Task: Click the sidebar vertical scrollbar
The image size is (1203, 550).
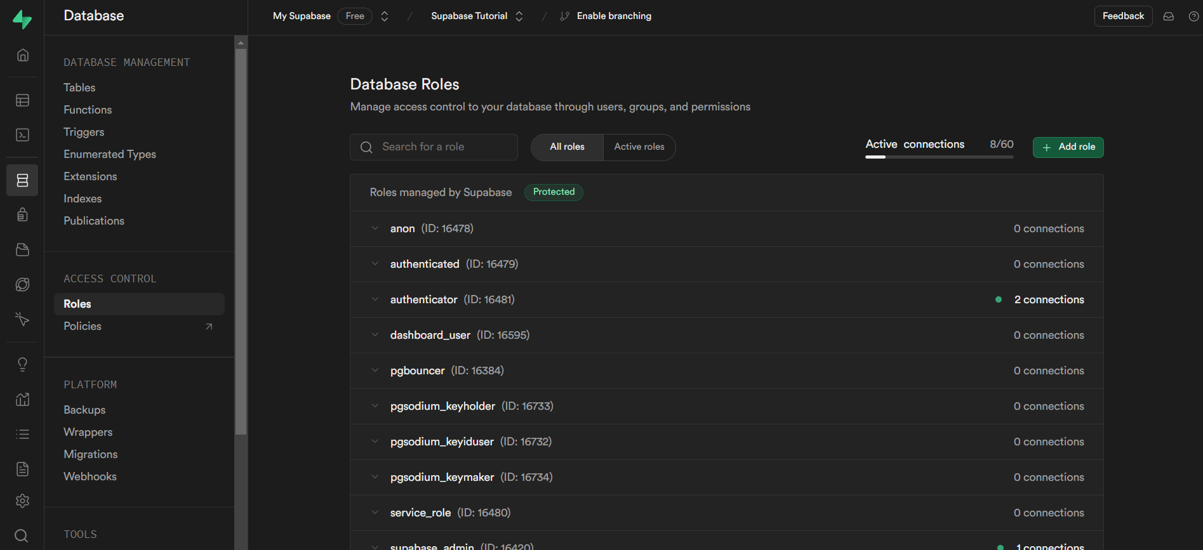Action: pyautogui.click(x=241, y=241)
